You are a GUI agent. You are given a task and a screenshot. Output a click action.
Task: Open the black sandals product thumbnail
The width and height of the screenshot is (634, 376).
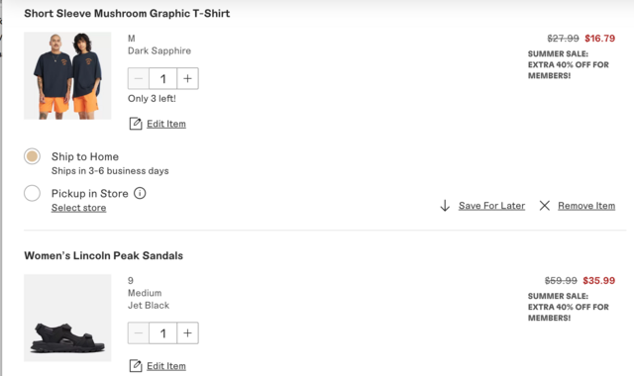click(67, 318)
